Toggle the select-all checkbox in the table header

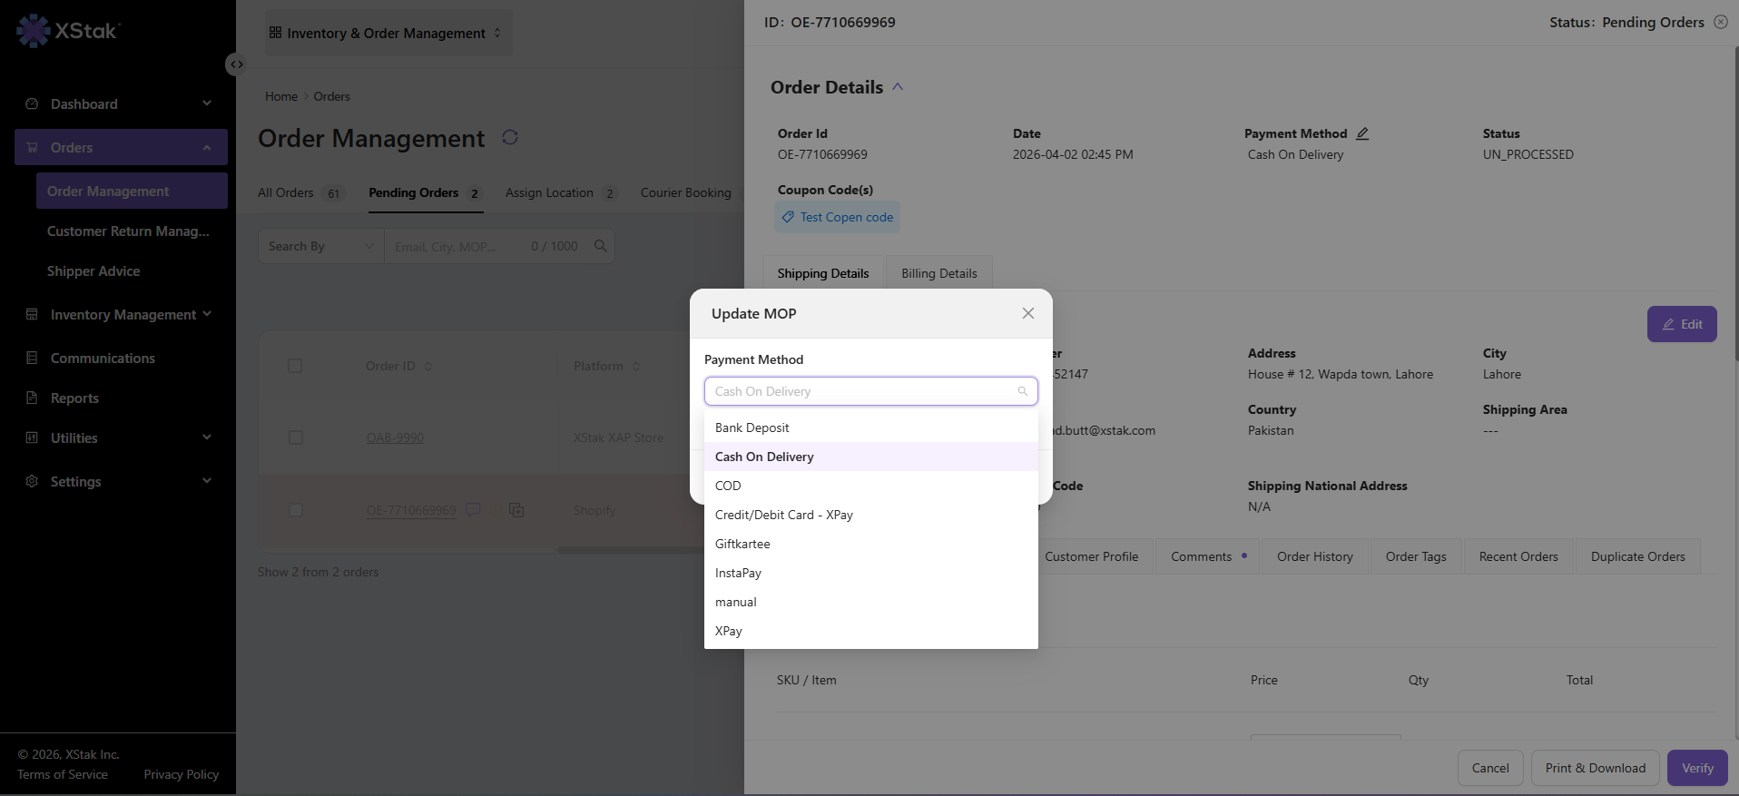pyautogui.click(x=295, y=366)
